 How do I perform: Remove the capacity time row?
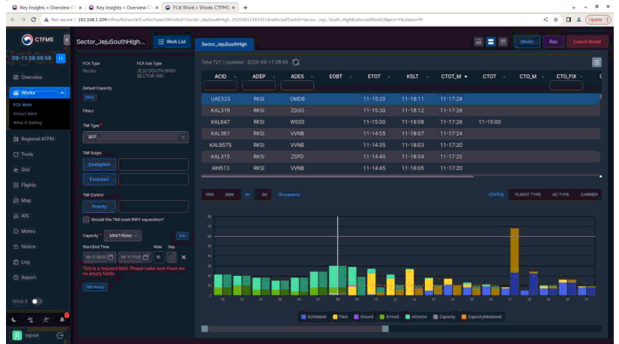coord(184,258)
